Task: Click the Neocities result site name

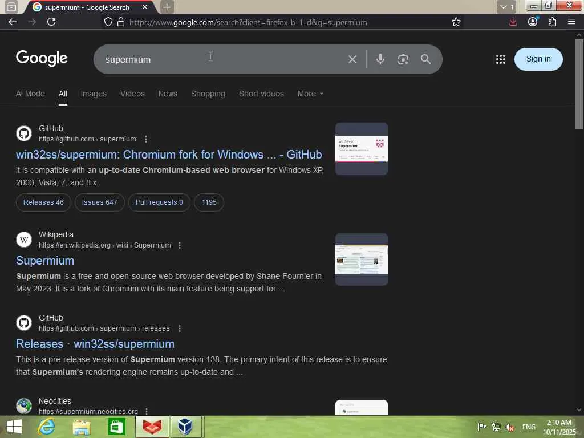Action: click(x=55, y=401)
